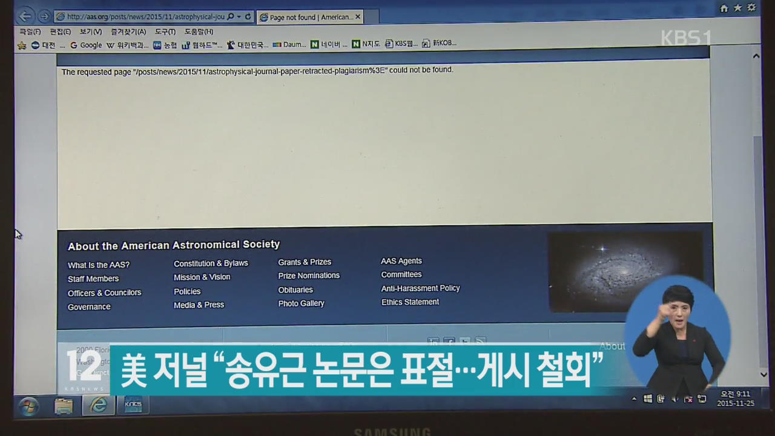Open the 네이버 favorites bookmark

click(x=329, y=44)
